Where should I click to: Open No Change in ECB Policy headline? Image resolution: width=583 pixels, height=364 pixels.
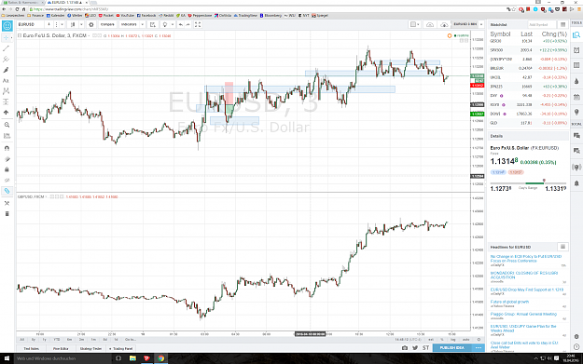pos(526,259)
